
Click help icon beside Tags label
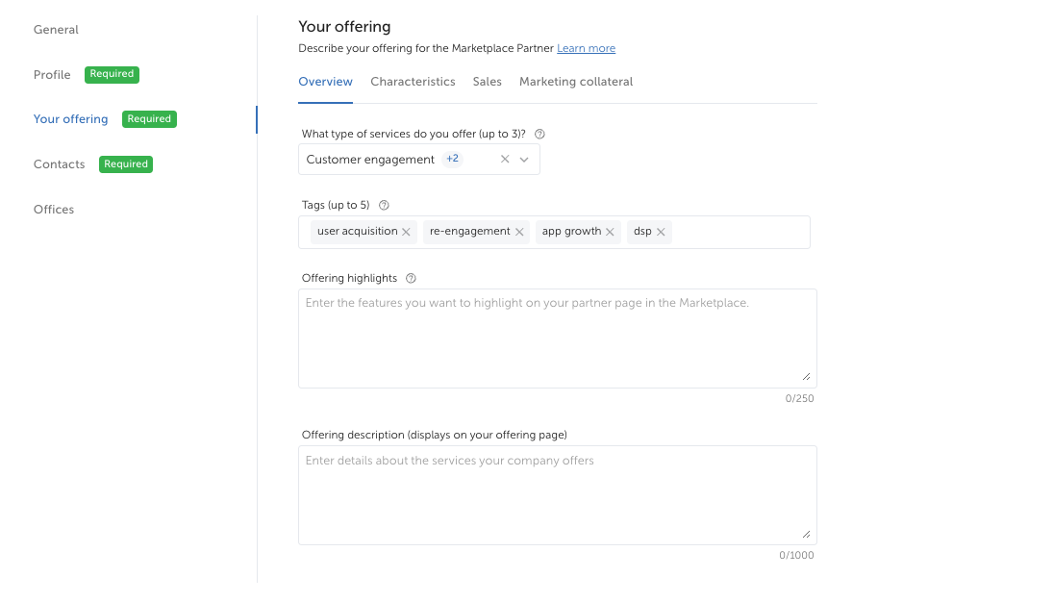(x=385, y=205)
